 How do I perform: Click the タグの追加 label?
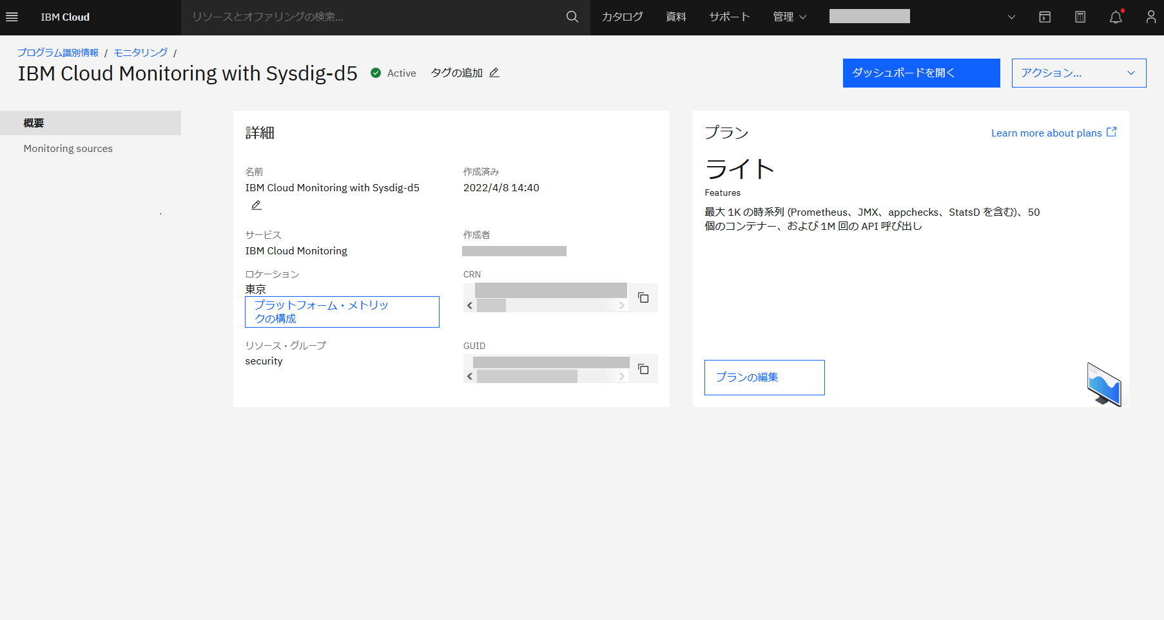tap(456, 73)
